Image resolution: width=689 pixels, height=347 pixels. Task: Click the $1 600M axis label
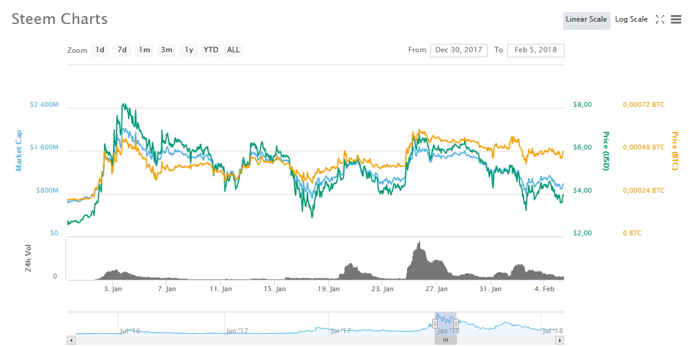click(44, 148)
